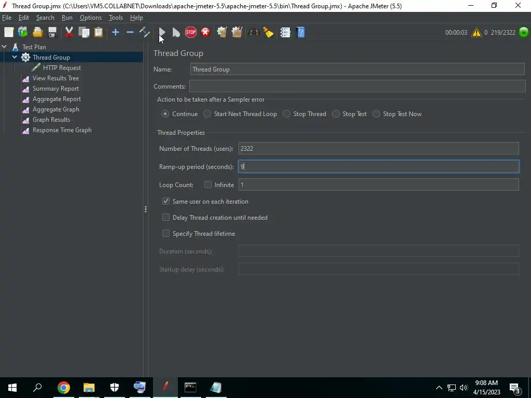Collapse the Test Plan tree node
This screenshot has width=531, height=398.
click(x=4, y=47)
